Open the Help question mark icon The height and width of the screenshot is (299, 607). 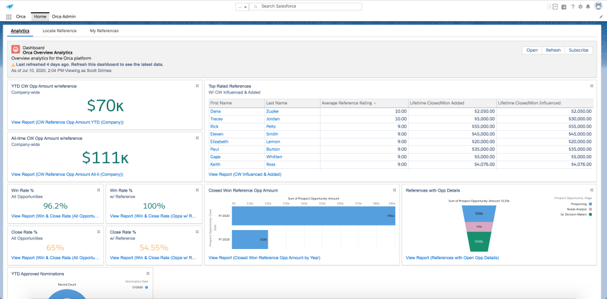coord(573,6)
